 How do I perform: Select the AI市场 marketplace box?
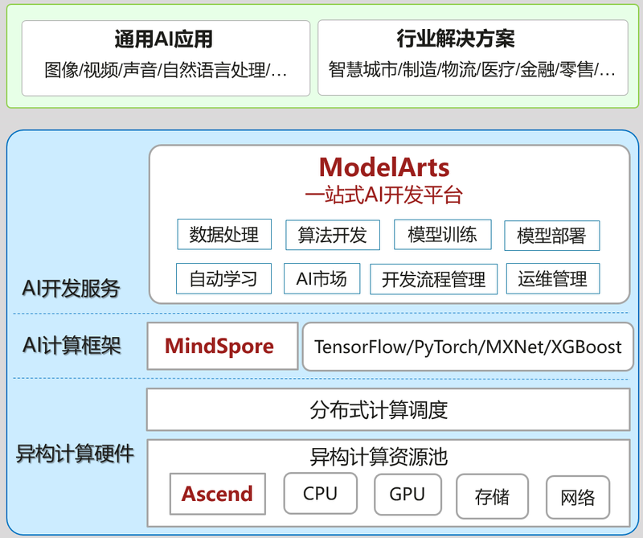pyautogui.click(x=321, y=278)
